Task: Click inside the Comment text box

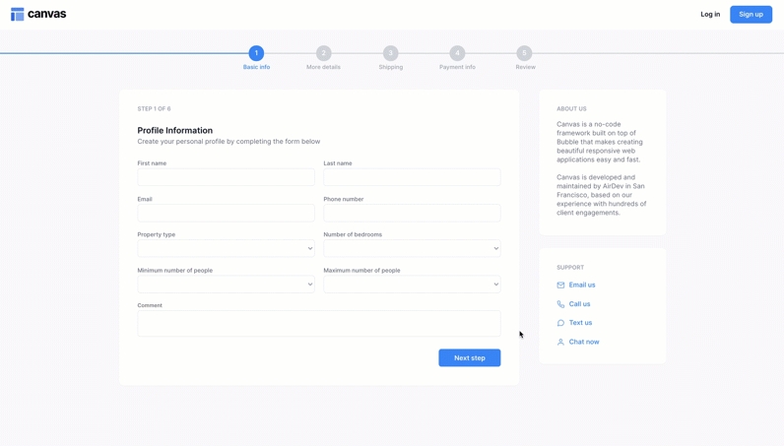Action: pos(318,324)
